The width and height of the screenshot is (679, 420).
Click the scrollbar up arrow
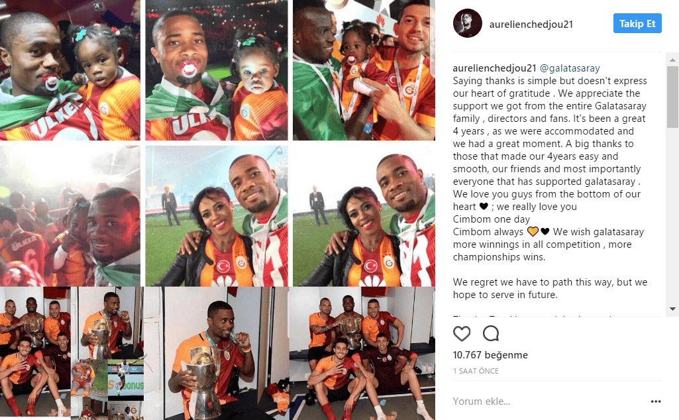pos(672,60)
